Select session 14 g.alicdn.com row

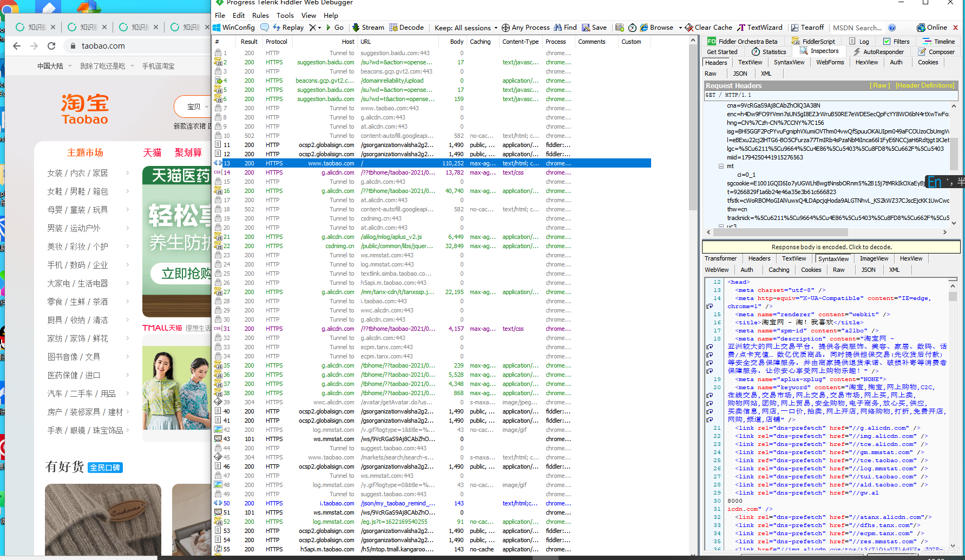pos(431,172)
